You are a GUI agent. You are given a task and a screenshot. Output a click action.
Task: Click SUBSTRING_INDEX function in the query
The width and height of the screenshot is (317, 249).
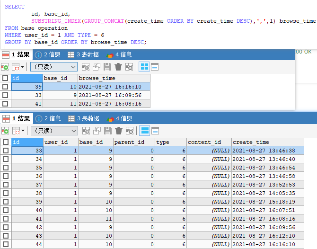pyautogui.click(x=56, y=21)
